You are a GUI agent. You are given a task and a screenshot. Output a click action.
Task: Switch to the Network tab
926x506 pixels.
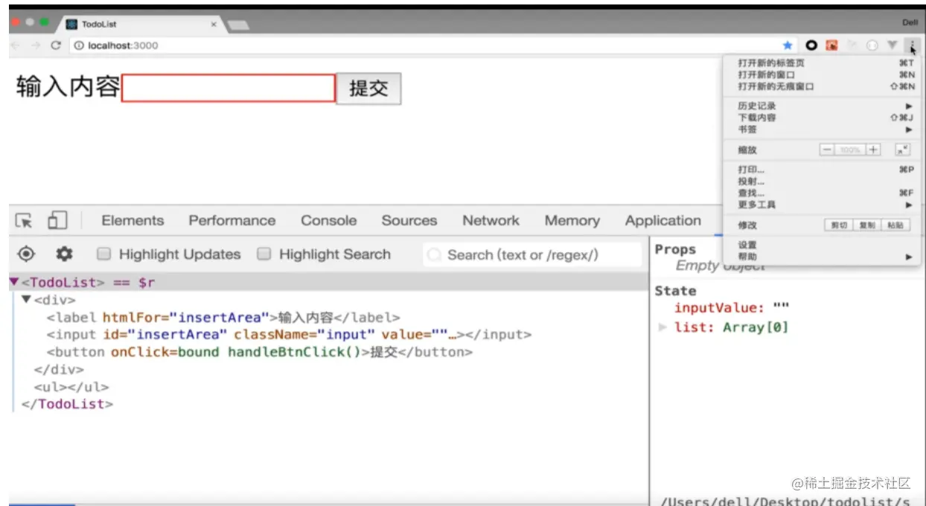pos(491,220)
